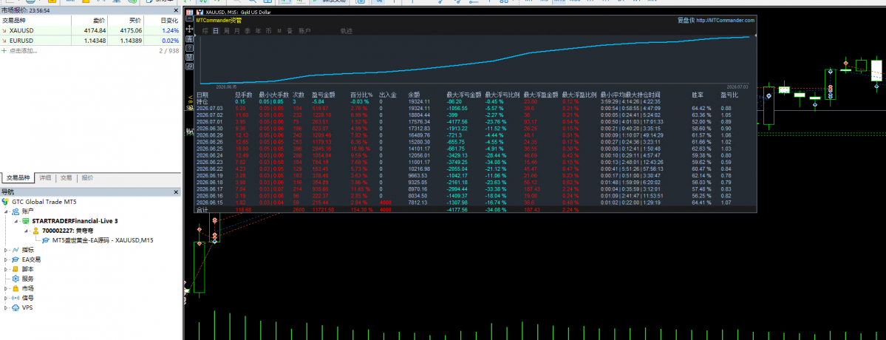The width and height of the screenshot is (886, 340).
Task: Expand the 信号 tree node
Action: pyautogui.click(x=7, y=298)
